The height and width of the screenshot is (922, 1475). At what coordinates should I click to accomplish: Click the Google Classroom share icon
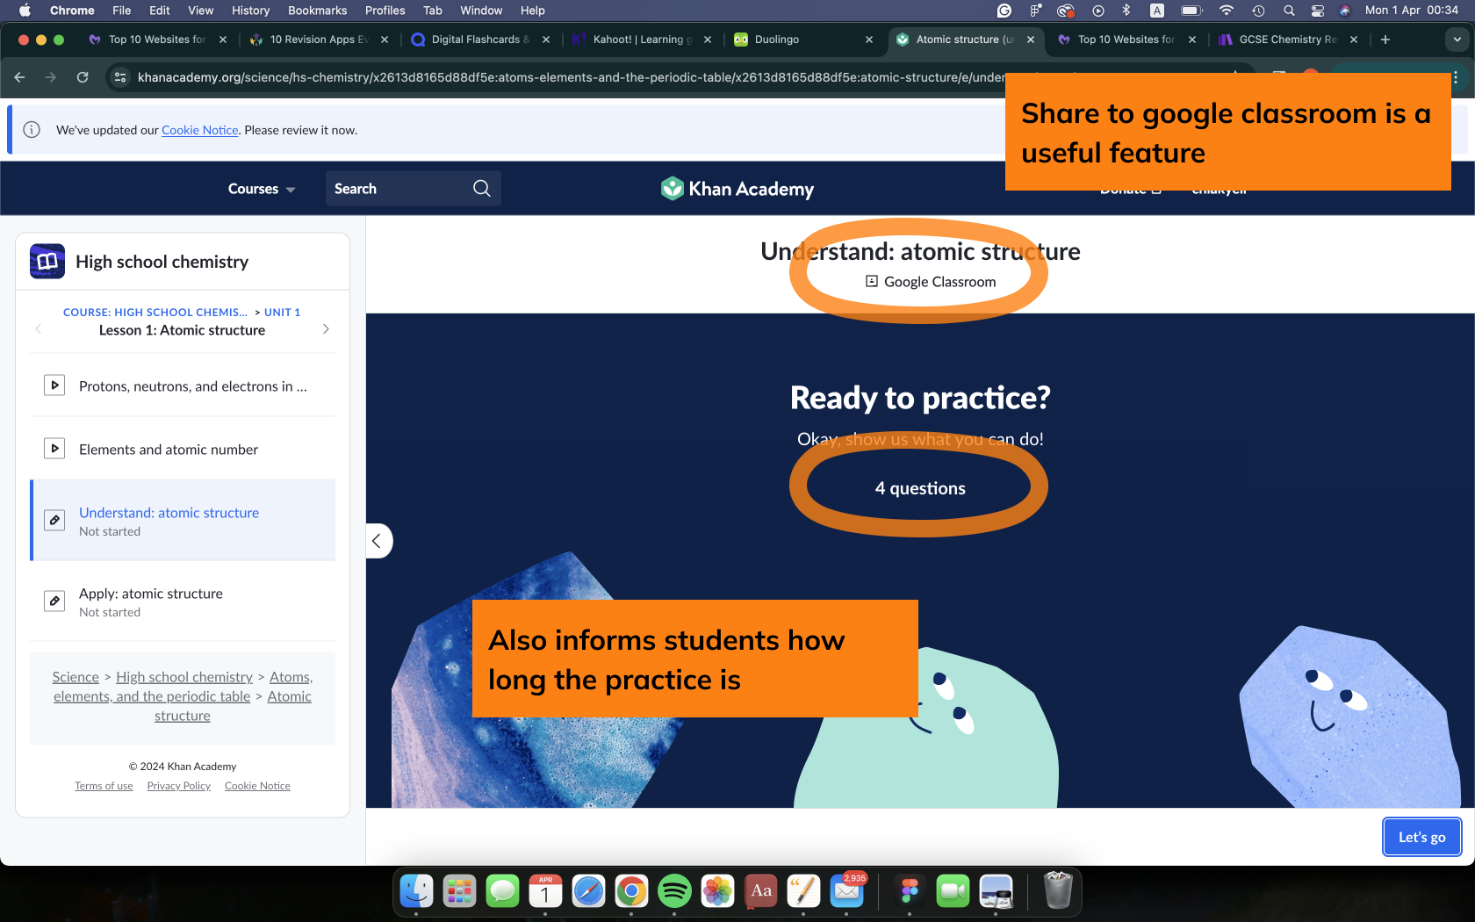click(x=872, y=281)
